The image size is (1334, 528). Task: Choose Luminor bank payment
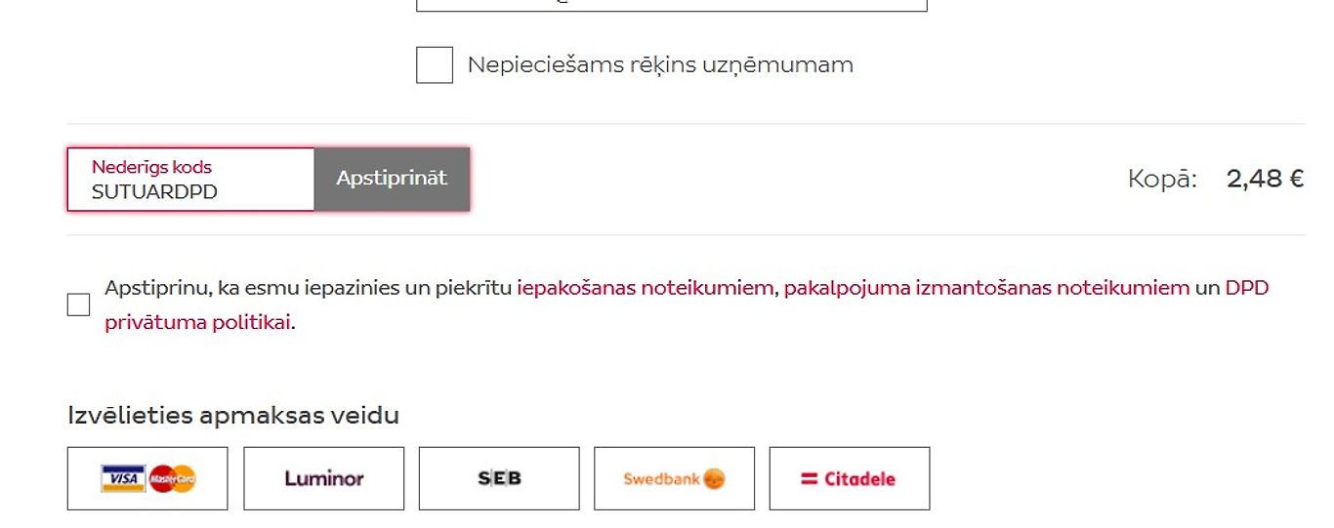pos(323,478)
